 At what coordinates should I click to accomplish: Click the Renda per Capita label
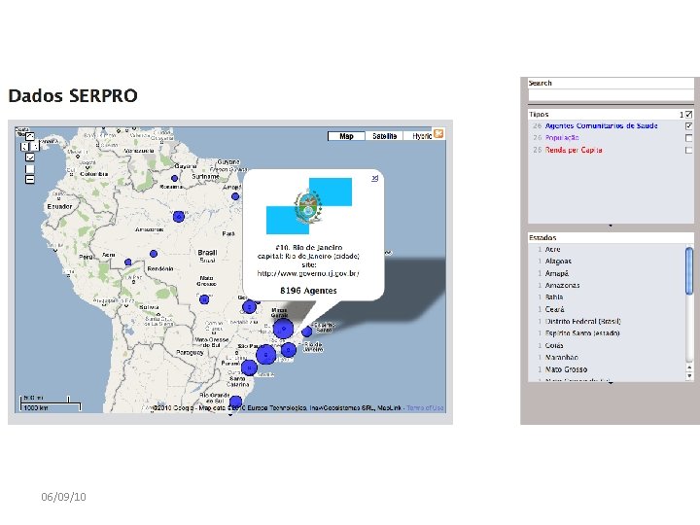(574, 150)
